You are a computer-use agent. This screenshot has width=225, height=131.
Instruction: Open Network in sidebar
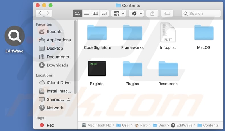51,108
